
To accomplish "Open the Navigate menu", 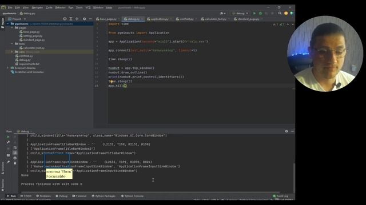I will [x=37, y=7].
